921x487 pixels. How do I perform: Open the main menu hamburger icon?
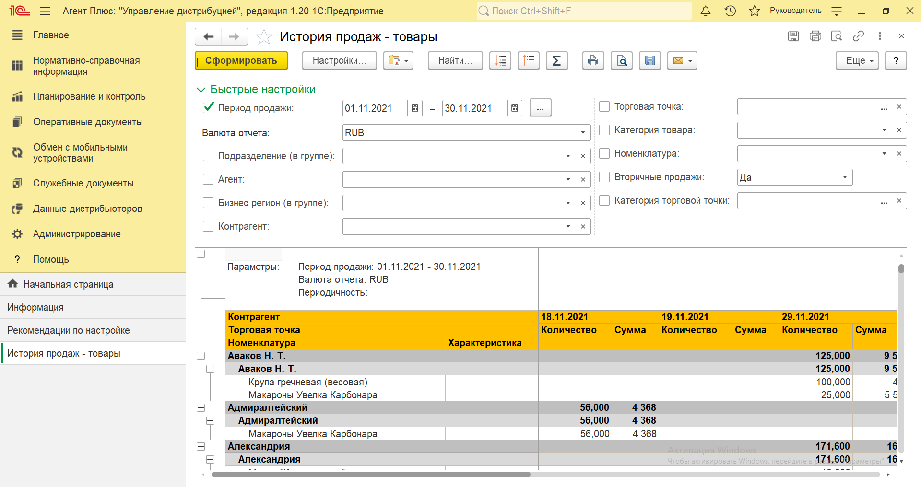[45, 11]
